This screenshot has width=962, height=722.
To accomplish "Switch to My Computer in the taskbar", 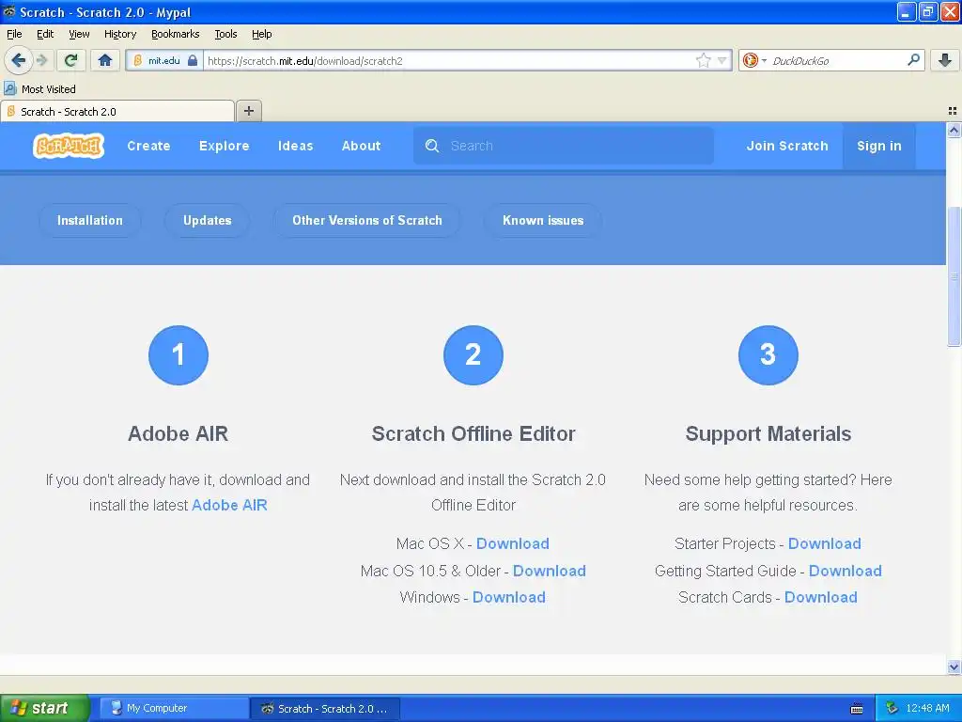I will (174, 708).
